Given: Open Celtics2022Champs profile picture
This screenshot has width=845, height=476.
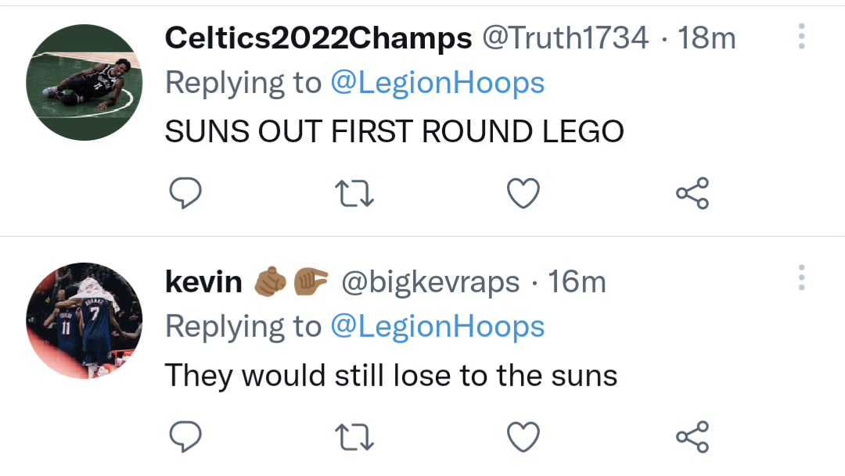Looking at the screenshot, I should tap(84, 82).
